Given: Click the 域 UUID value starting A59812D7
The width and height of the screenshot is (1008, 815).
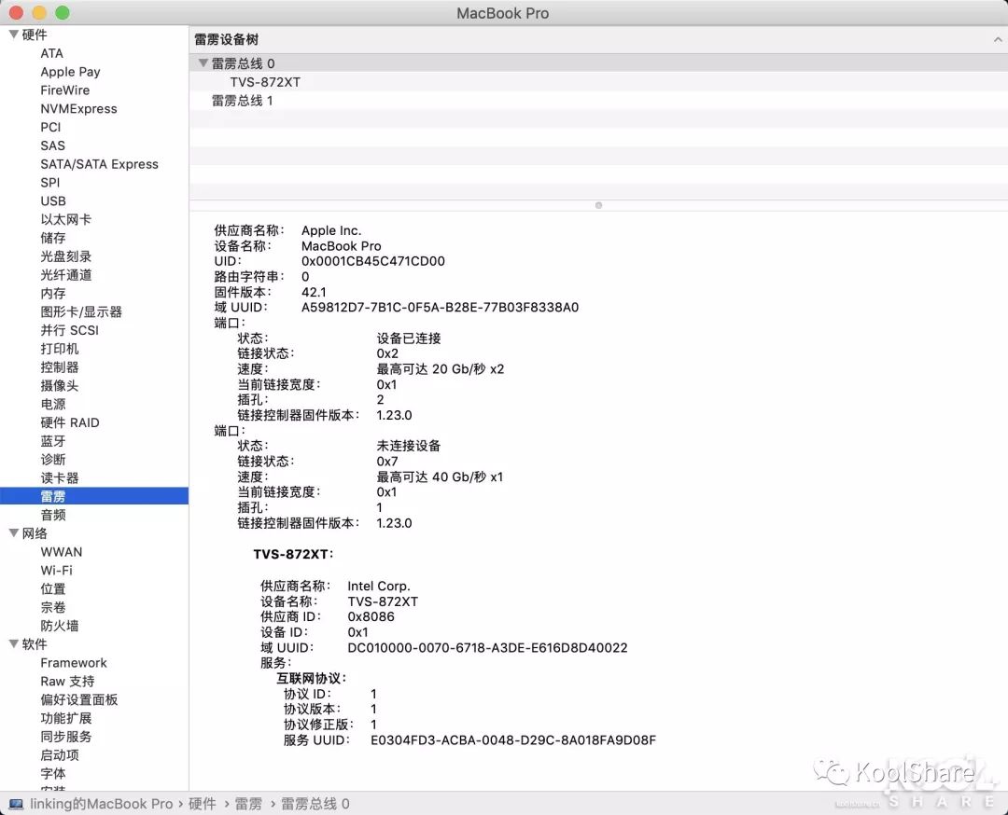Looking at the screenshot, I should click(440, 308).
